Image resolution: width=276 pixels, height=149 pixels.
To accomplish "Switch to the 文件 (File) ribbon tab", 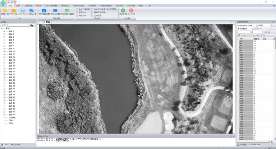I will [x=18, y=6].
